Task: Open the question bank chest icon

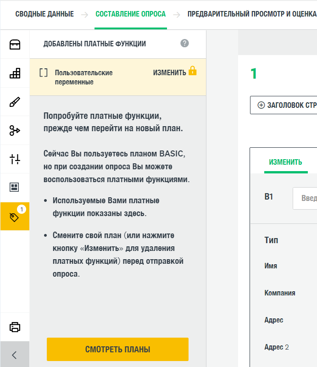Action: click(x=15, y=44)
